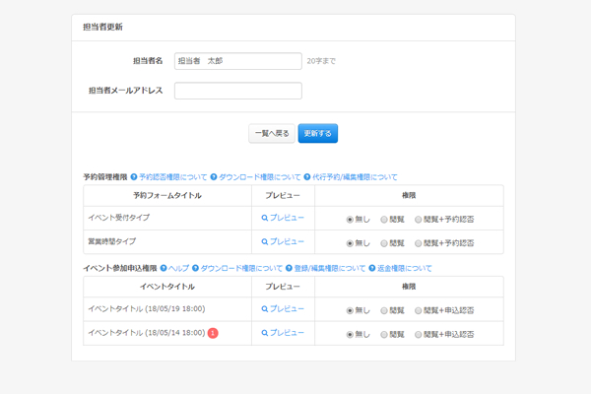
Task: Click the 更新する button
Action: tap(318, 132)
